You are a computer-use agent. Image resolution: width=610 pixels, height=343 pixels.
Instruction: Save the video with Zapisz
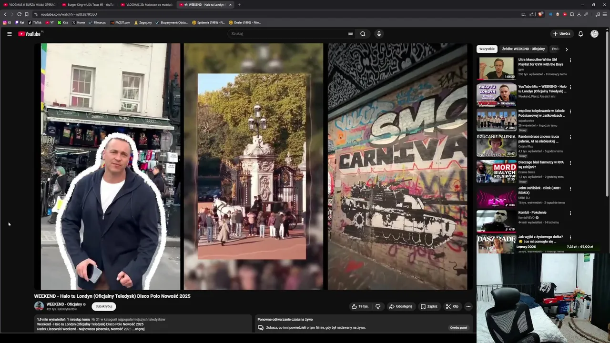pyautogui.click(x=429, y=306)
